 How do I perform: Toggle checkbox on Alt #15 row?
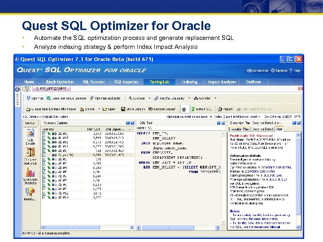click(x=44, y=138)
